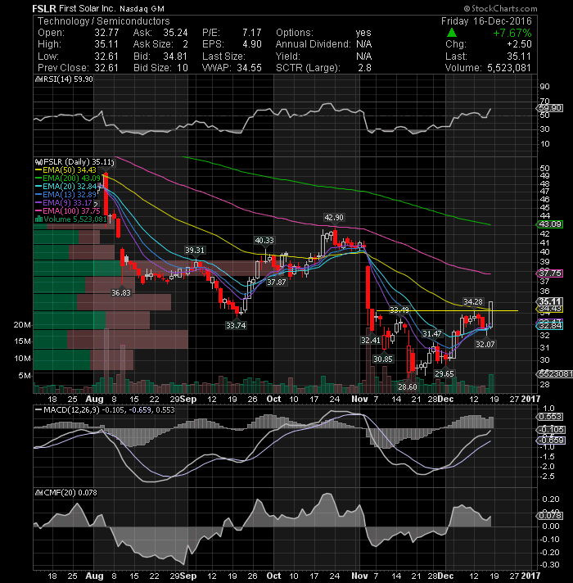This screenshot has height=583, width=573.
Task: Click the 59.90 RSI tag on right axis
Action: (x=550, y=108)
